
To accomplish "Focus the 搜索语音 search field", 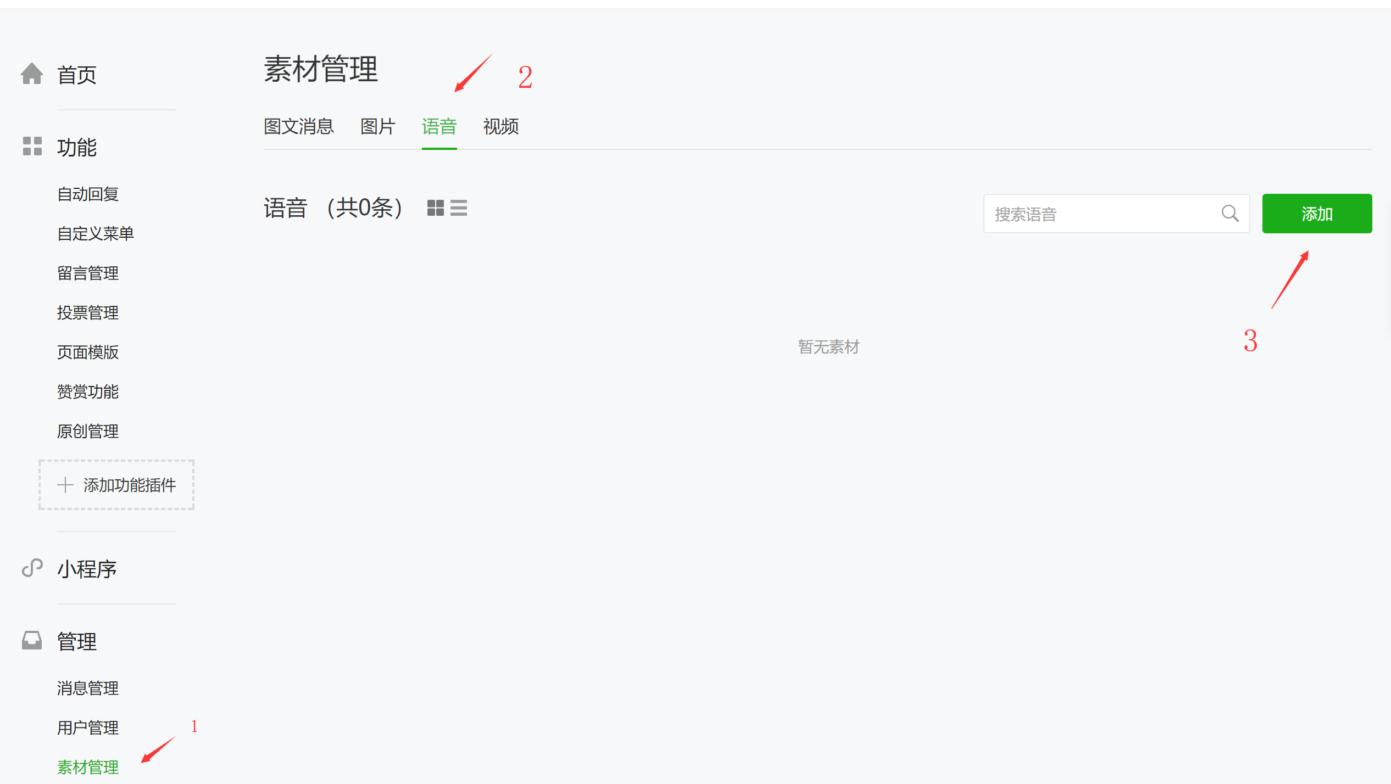I will 1116,214.
